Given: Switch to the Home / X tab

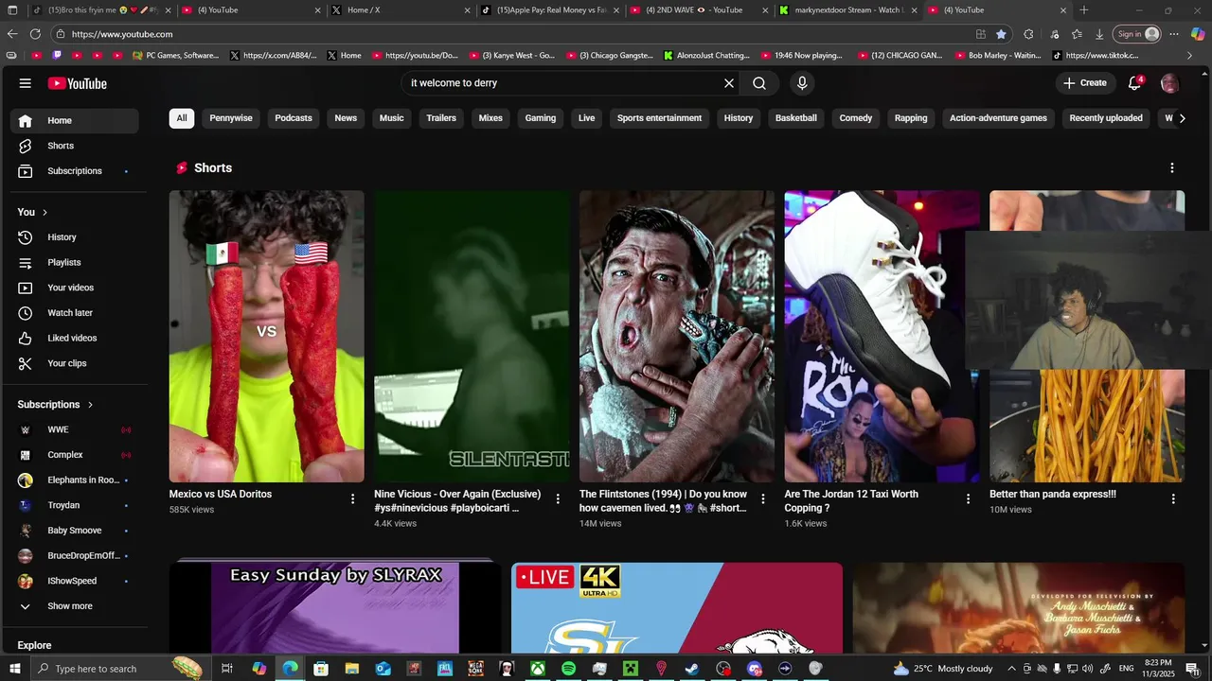Looking at the screenshot, I should (401, 10).
